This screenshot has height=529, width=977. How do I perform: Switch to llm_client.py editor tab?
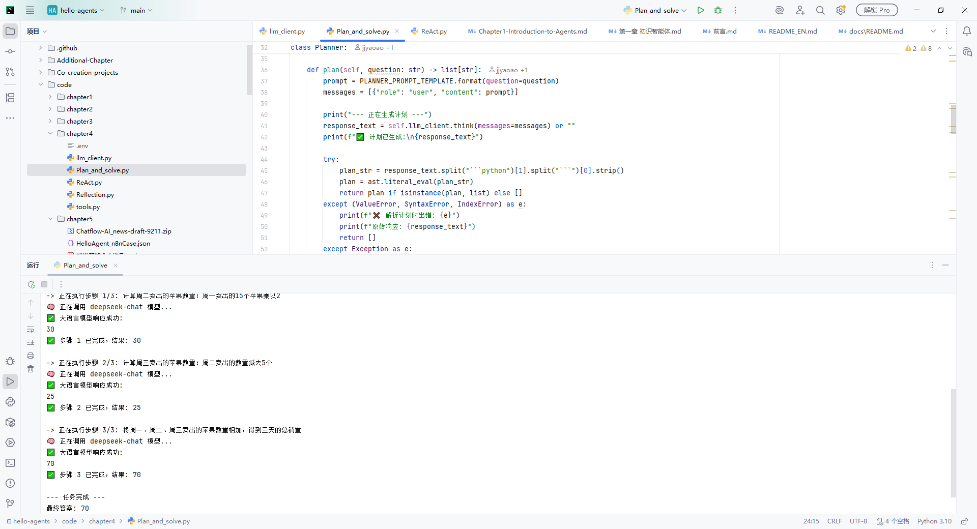pos(282,31)
